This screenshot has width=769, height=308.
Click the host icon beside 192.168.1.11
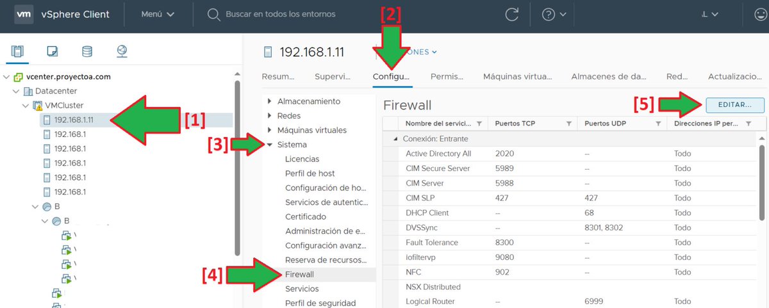47,120
